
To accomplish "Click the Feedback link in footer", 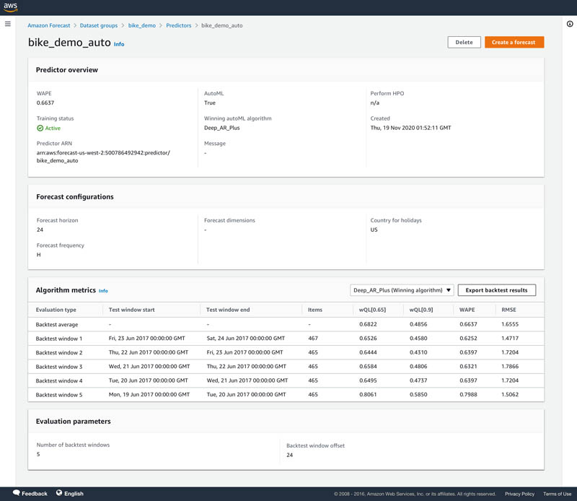I will (x=34, y=493).
